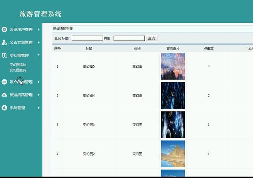Open 旅游线路管理 menu
The width and height of the screenshot is (253, 178).
tap(21, 95)
